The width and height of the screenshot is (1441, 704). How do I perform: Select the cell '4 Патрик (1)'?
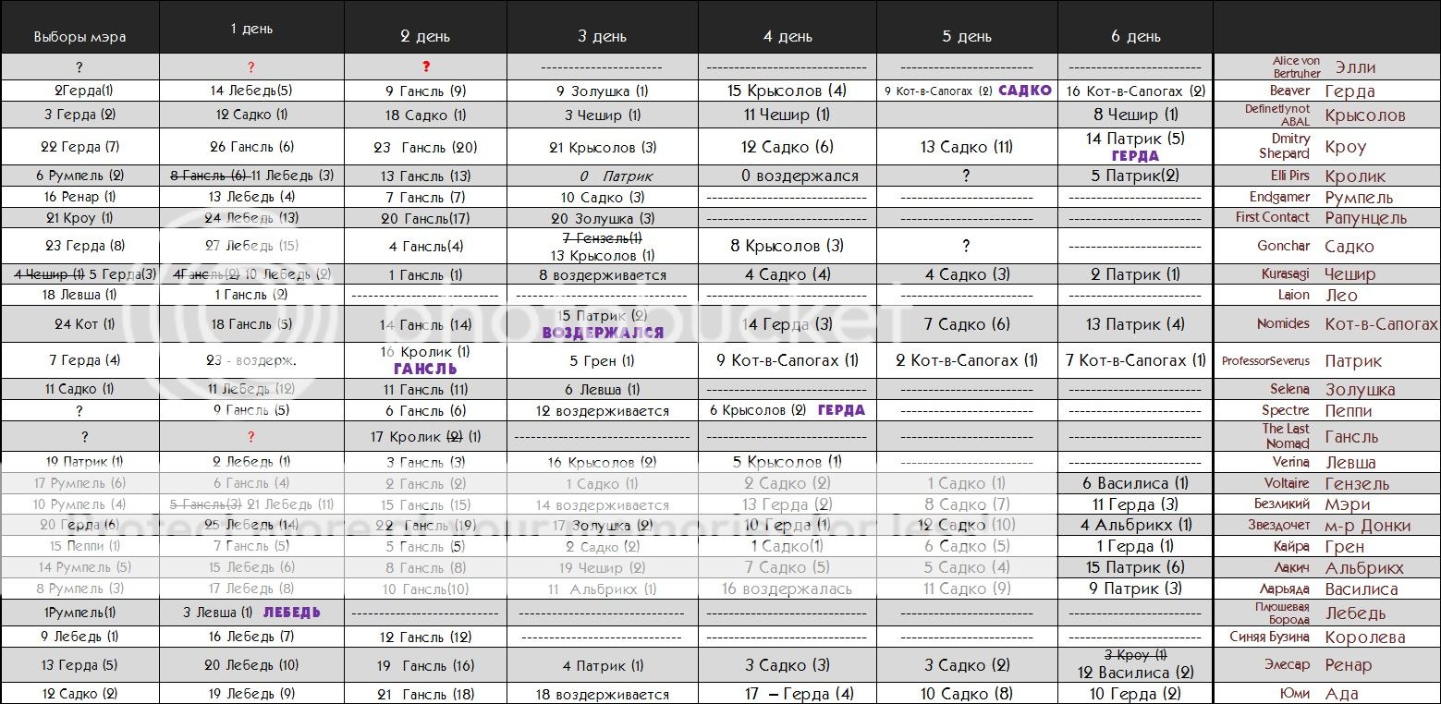coord(603,665)
